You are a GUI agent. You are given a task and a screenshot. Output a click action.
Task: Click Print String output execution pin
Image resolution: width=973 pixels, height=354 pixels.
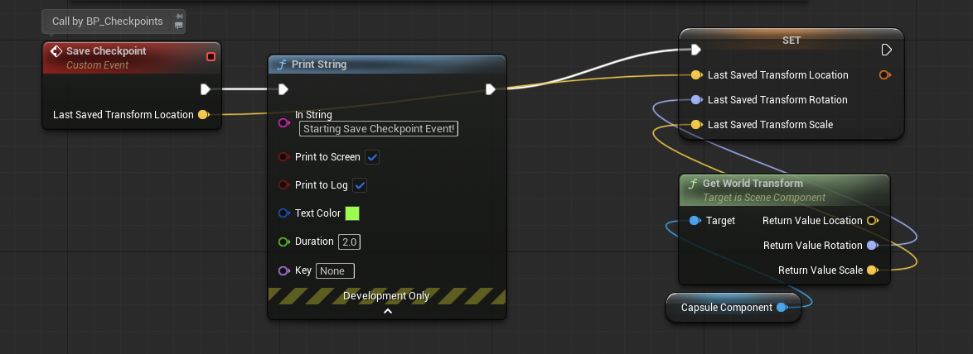[490, 89]
